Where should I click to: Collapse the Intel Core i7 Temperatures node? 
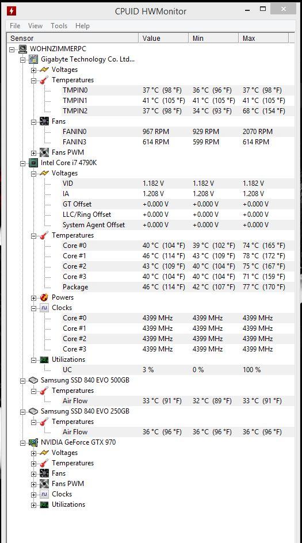(x=33, y=236)
